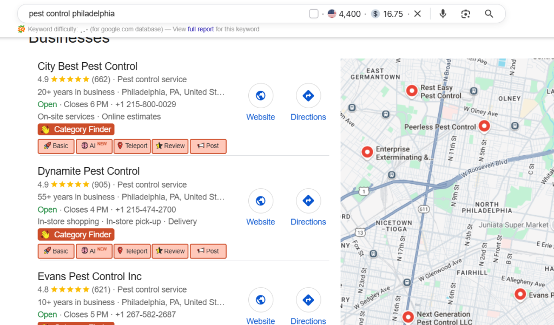This screenshot has width=554, height=325.
Task: Click AI NEW button under City Best Pest Control
Action: (x=94, y=146)
